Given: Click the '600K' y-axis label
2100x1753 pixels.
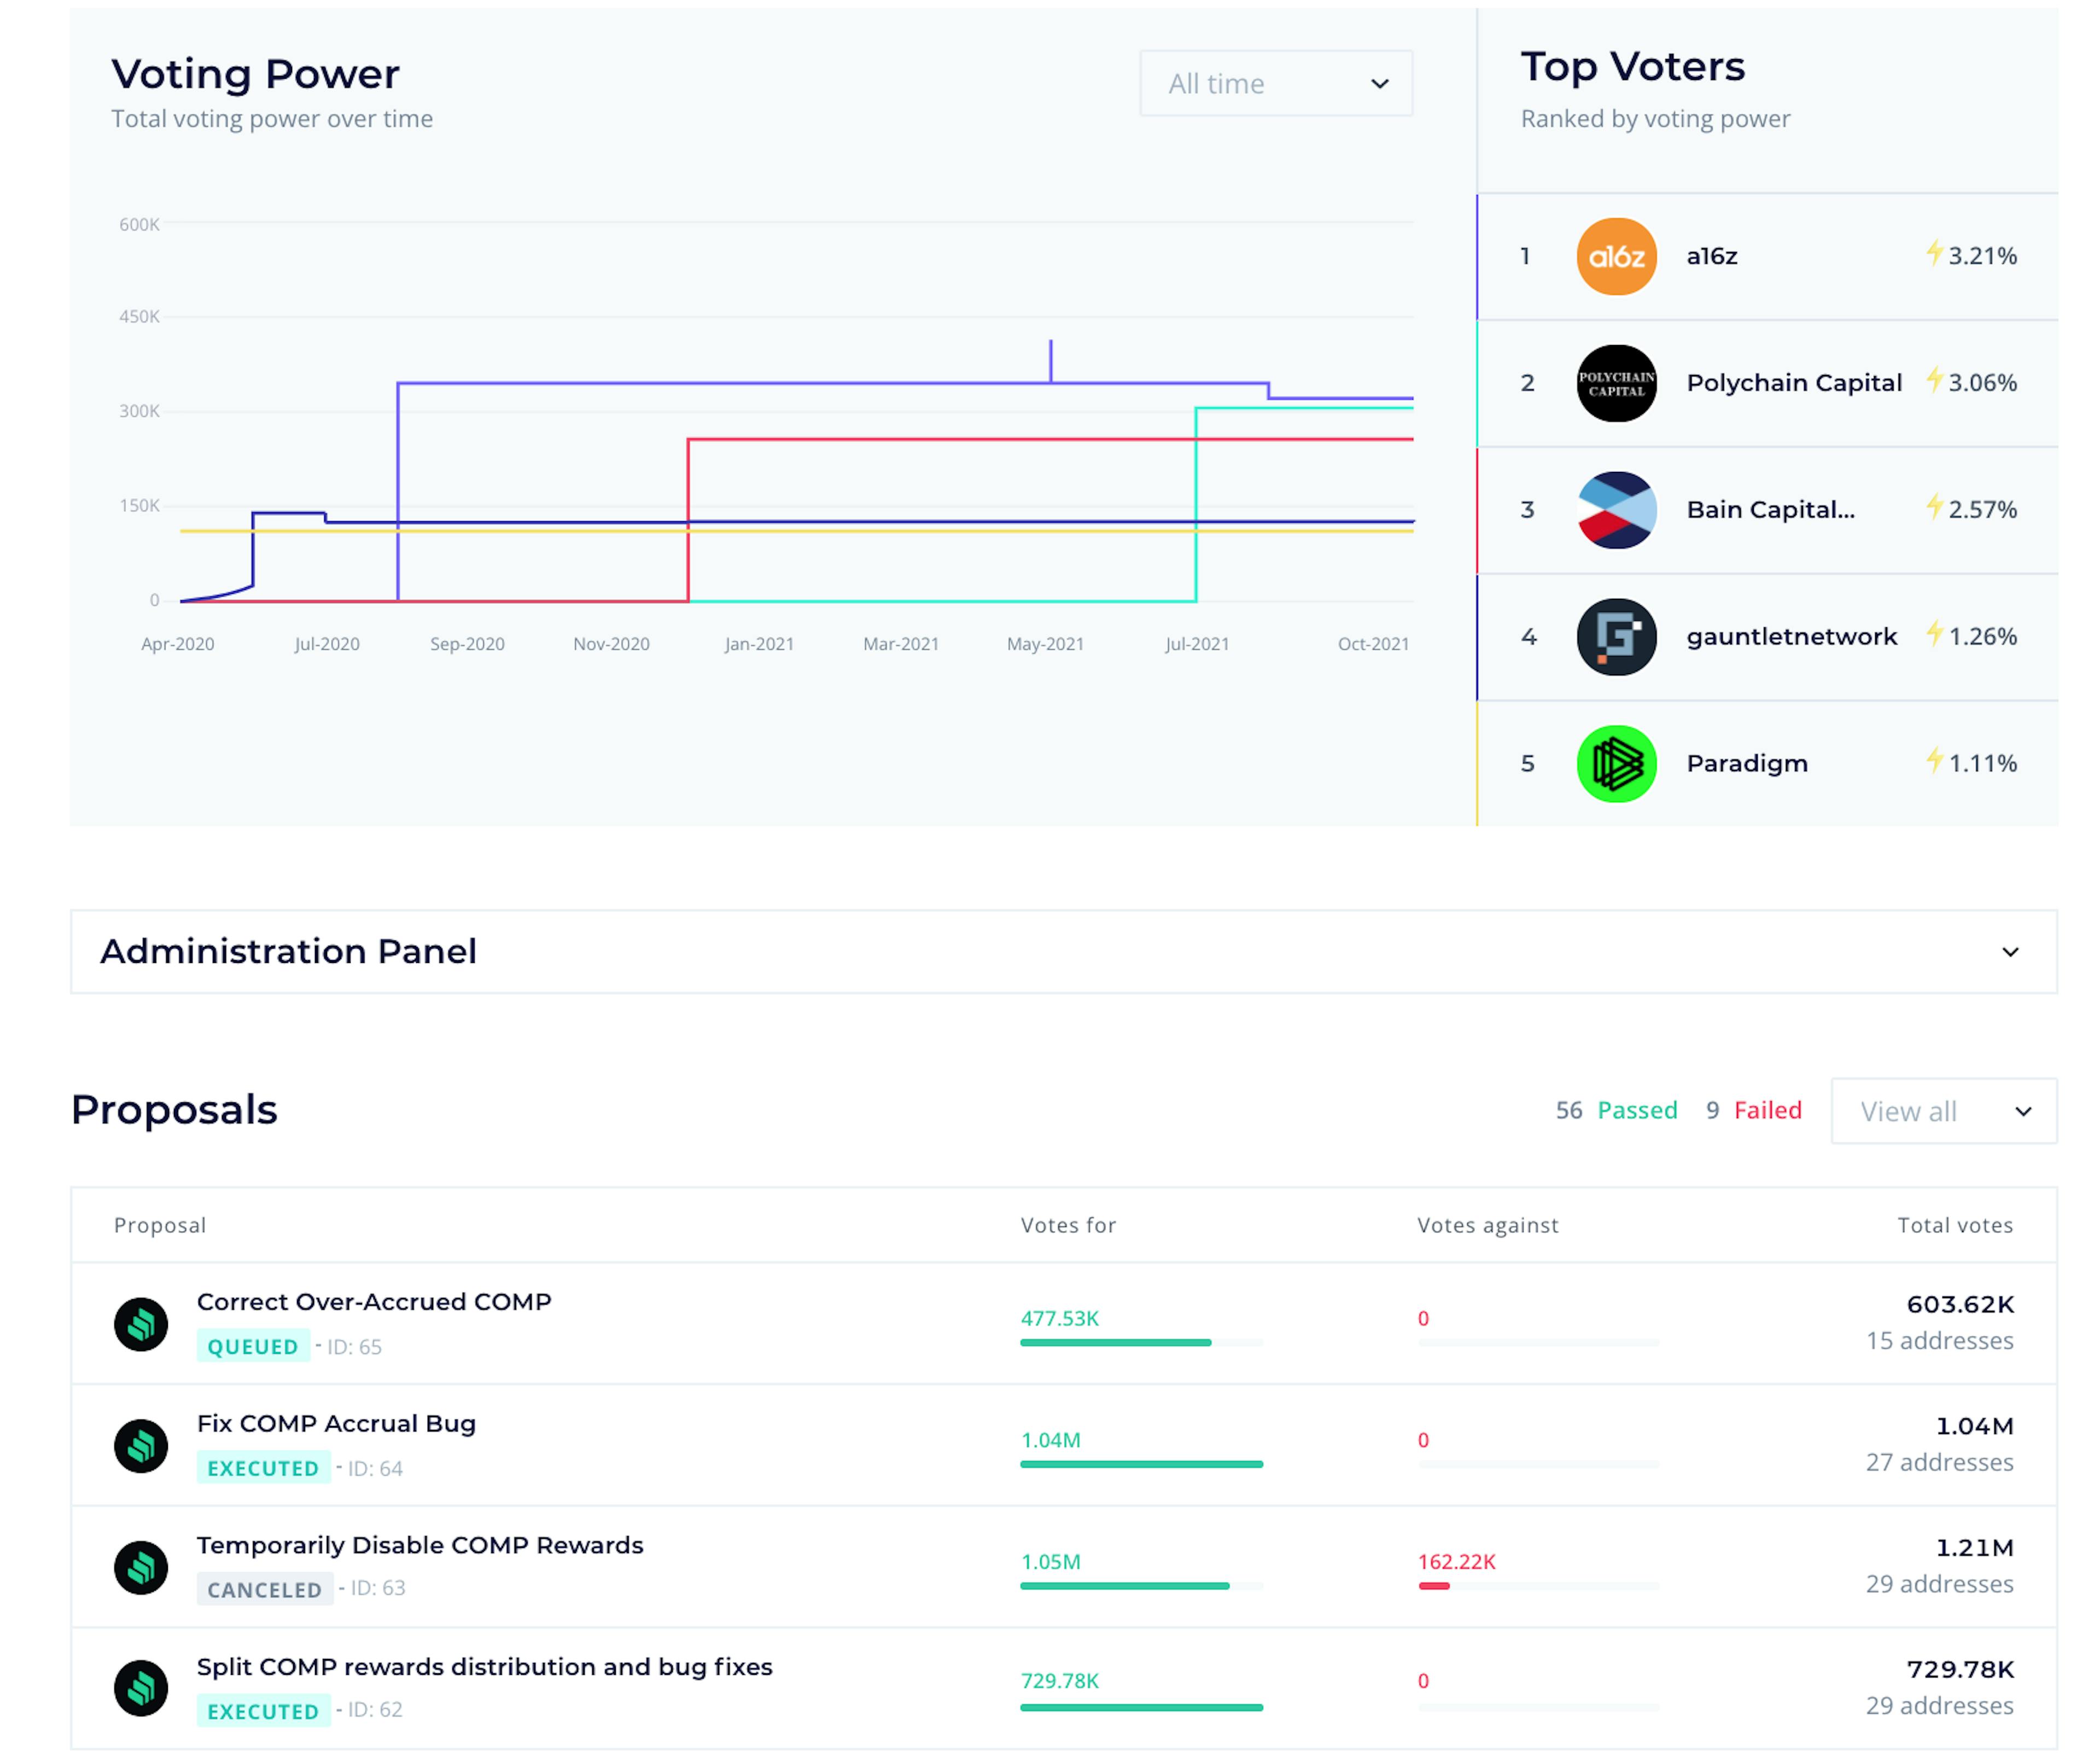Looking at the screenshot, I should coord(139,225).
